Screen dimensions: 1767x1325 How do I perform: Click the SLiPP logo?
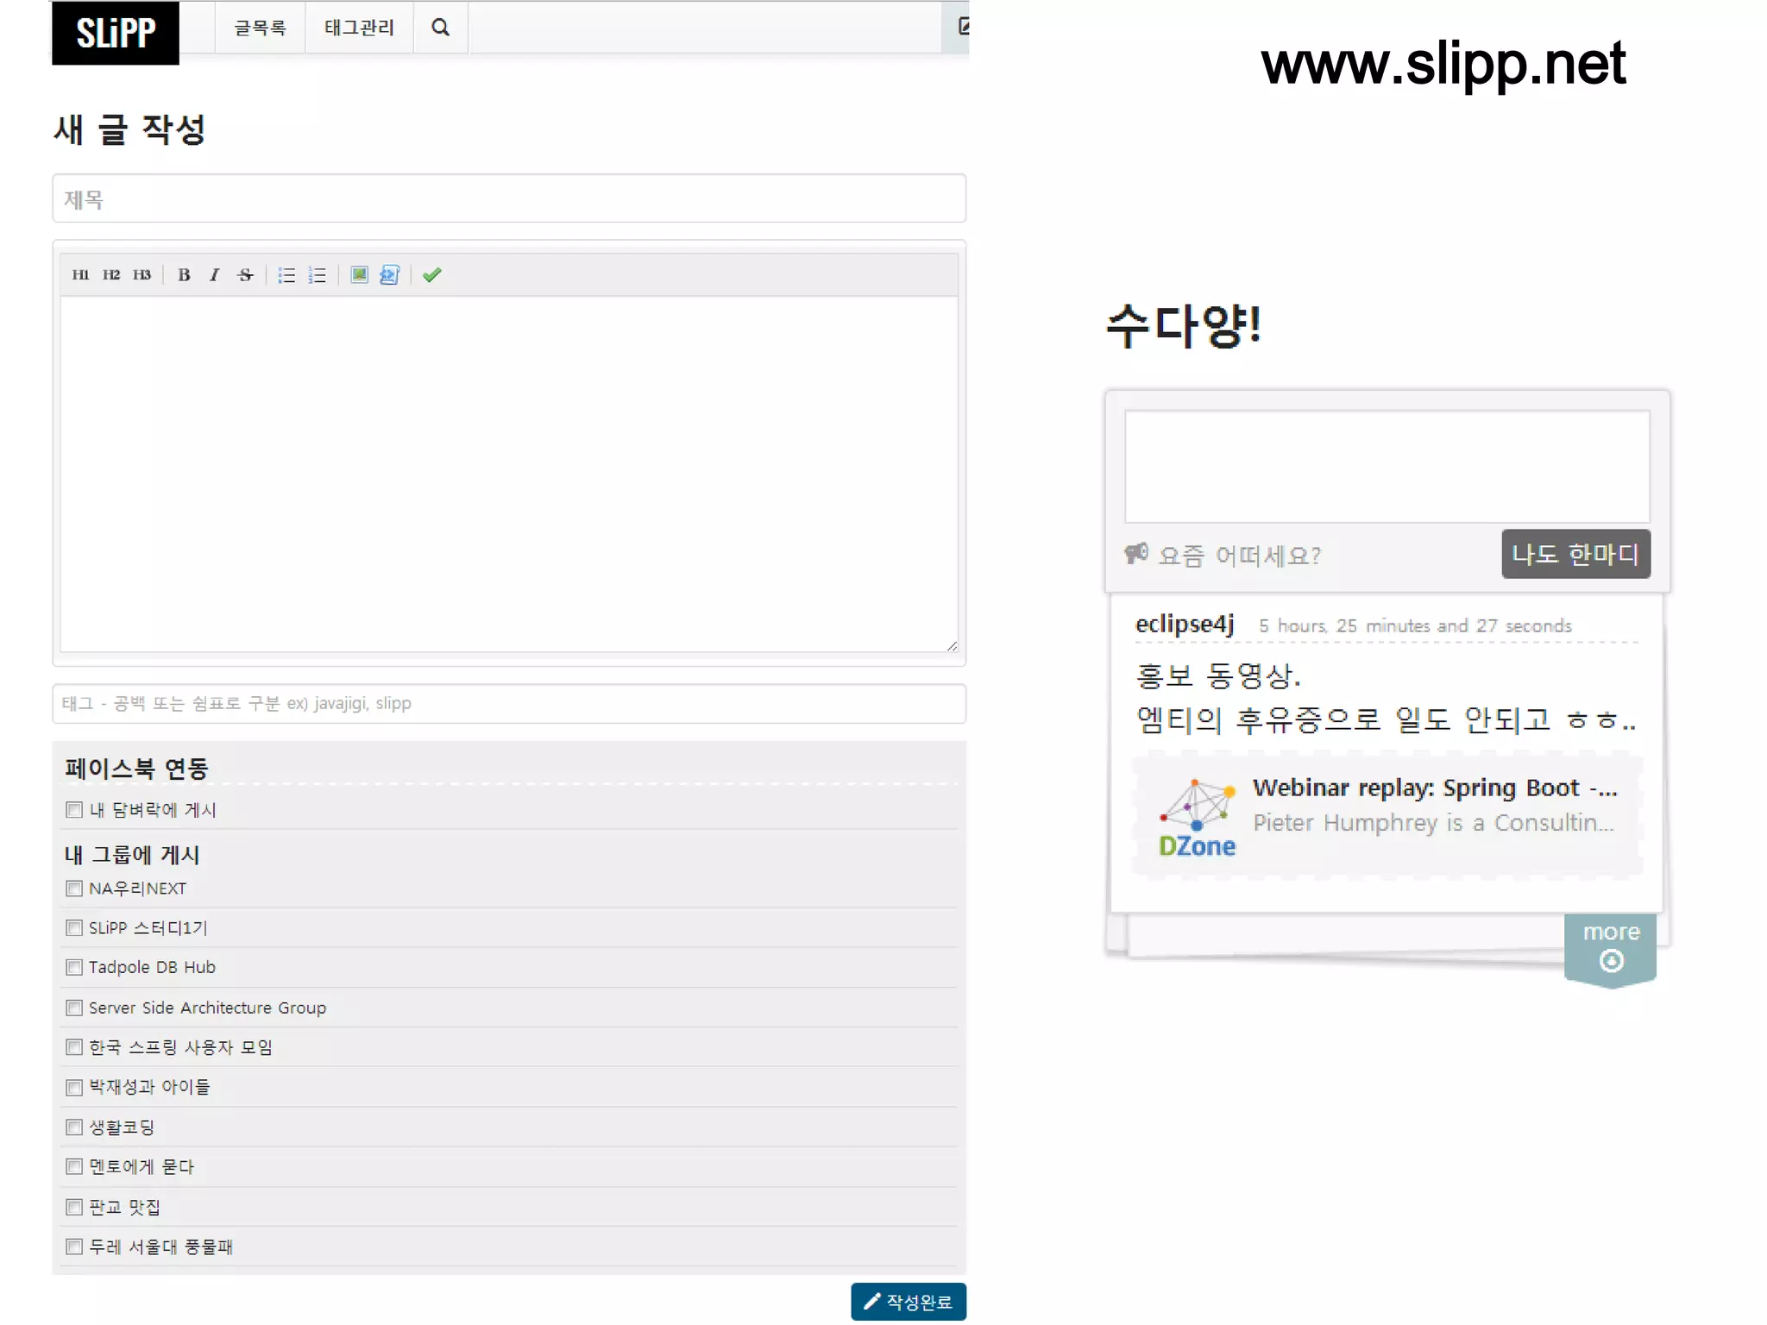pos(116,33)
